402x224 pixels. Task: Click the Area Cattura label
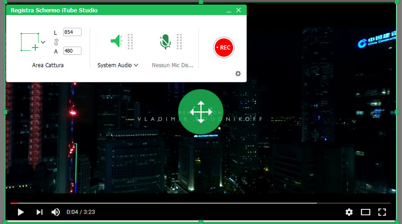pos(48,65)
